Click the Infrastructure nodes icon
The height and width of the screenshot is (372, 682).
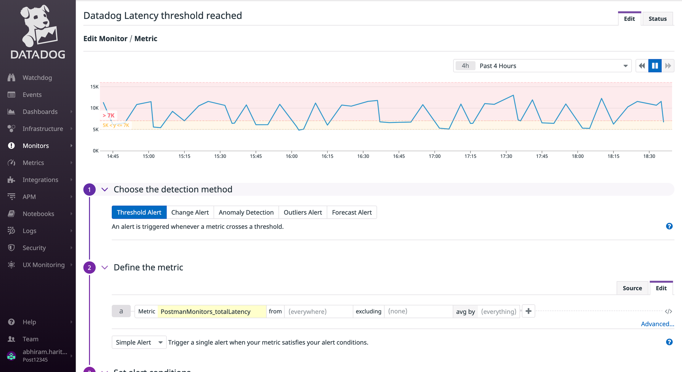point(11,129)
